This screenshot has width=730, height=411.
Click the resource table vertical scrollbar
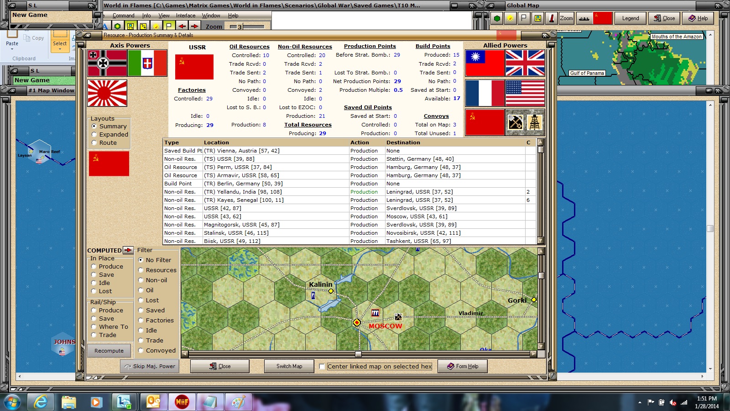point(541,191)
